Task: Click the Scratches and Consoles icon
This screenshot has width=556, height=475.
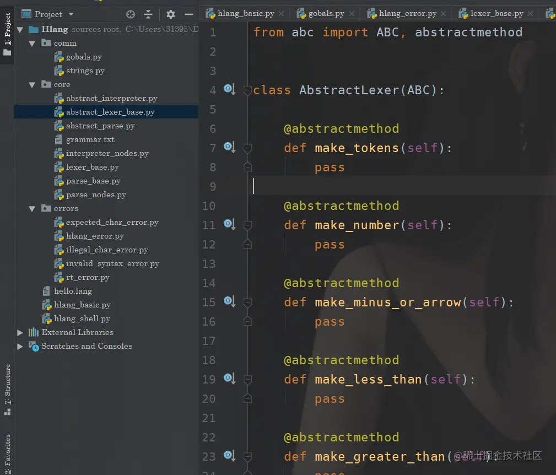Action: click(x=34, y=346)
